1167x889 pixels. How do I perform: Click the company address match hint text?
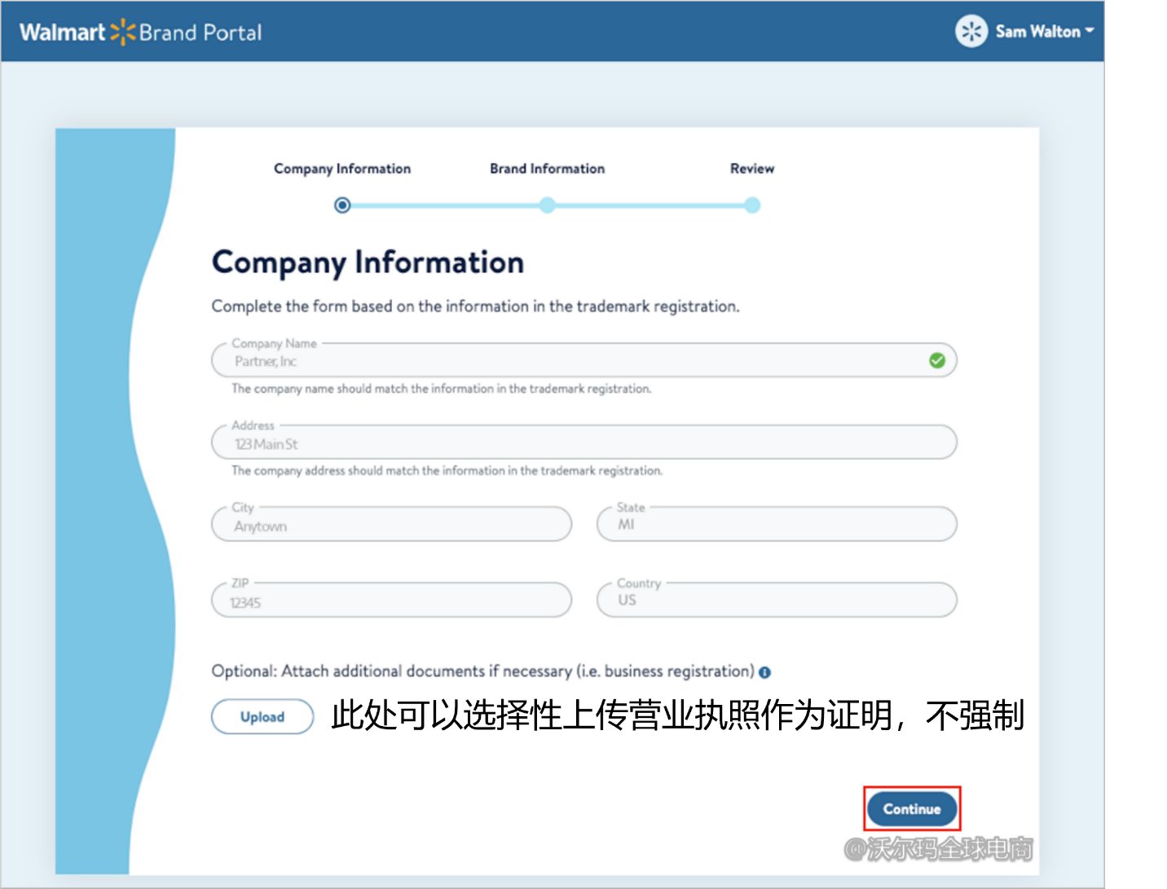[x=447, y=471]
